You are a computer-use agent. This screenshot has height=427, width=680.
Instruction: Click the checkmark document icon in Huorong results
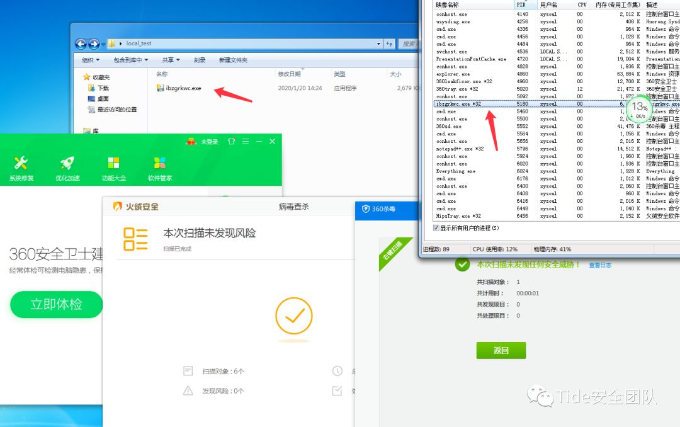pos(337,390)
